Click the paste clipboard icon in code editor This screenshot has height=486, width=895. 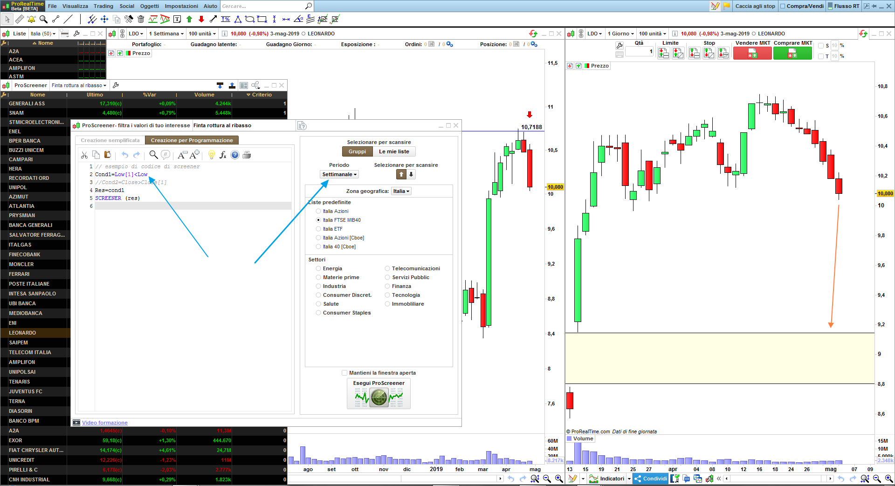point(108,155)
